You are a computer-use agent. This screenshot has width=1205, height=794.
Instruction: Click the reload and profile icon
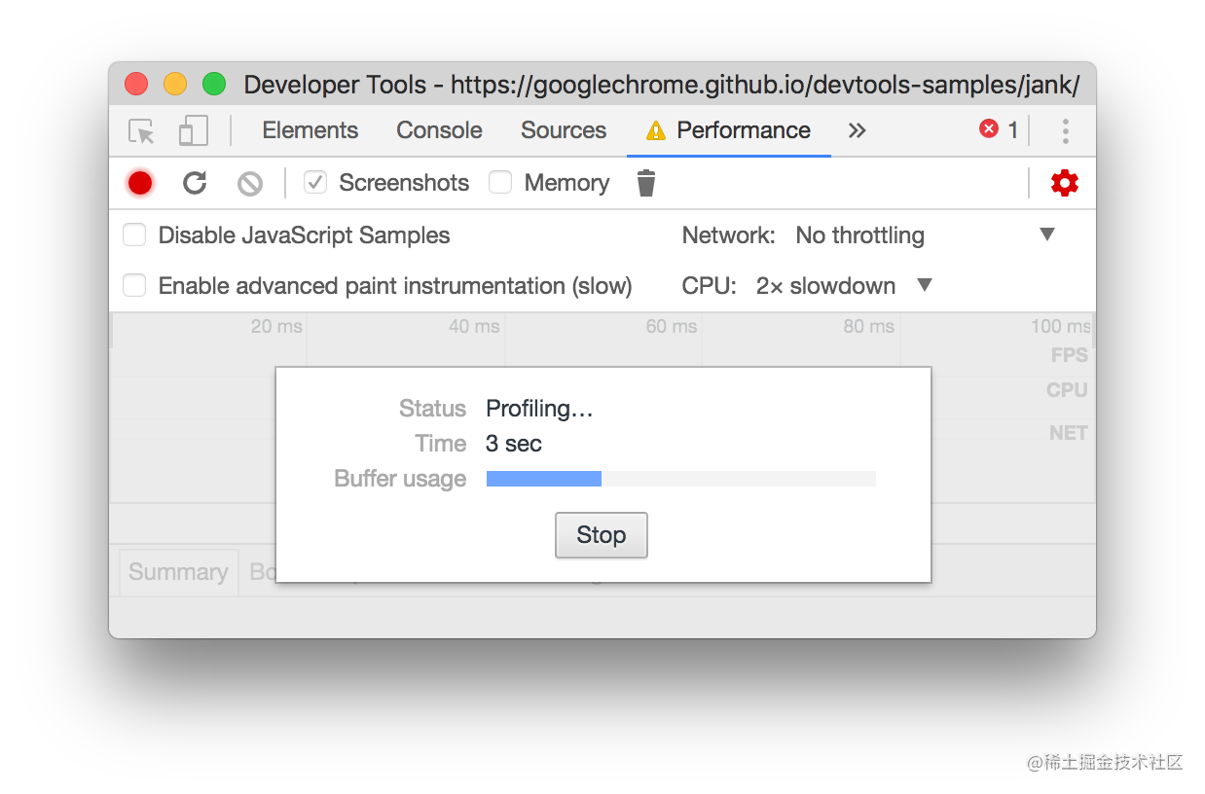[x=195, y=183]
